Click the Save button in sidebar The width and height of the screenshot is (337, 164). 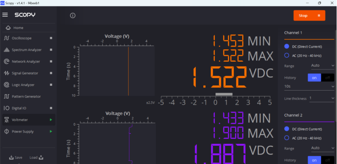(15, 157)
